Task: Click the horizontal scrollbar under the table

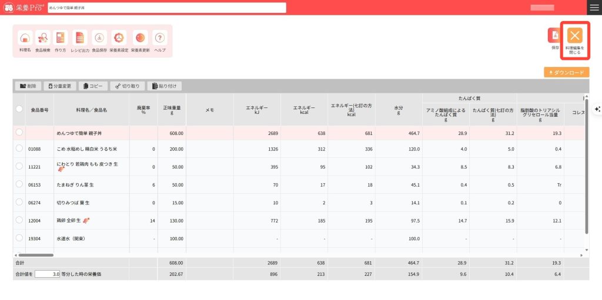Action: (x=35, y=255)
